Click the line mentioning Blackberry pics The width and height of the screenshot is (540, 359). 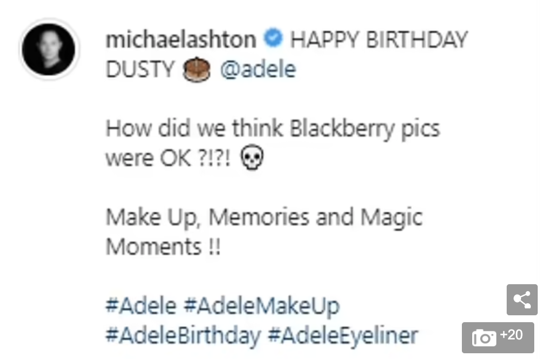click(273, 129)
